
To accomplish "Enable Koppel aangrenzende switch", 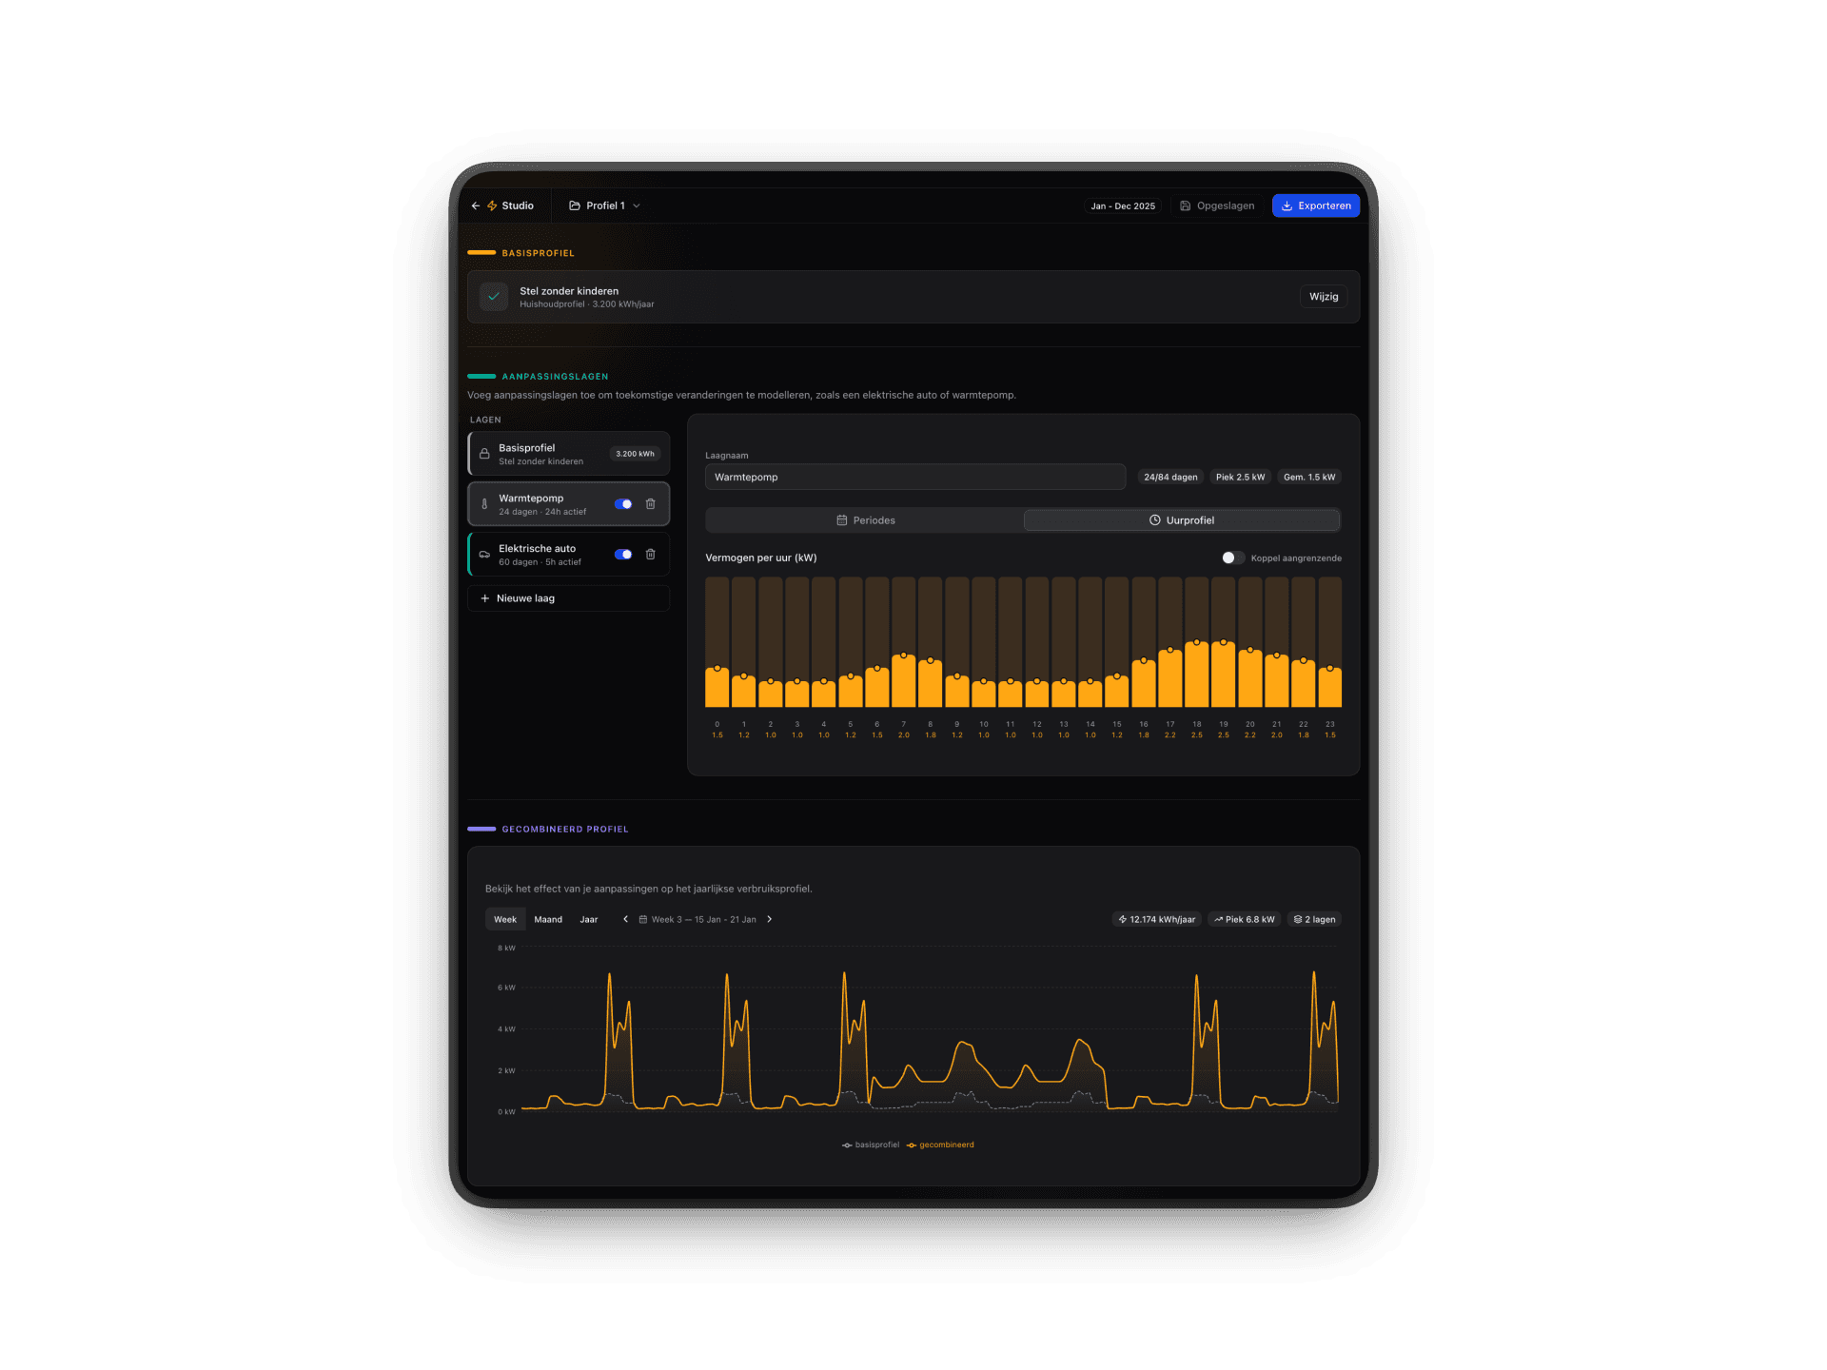I will pyautogui.click(x=1231, y=558).
